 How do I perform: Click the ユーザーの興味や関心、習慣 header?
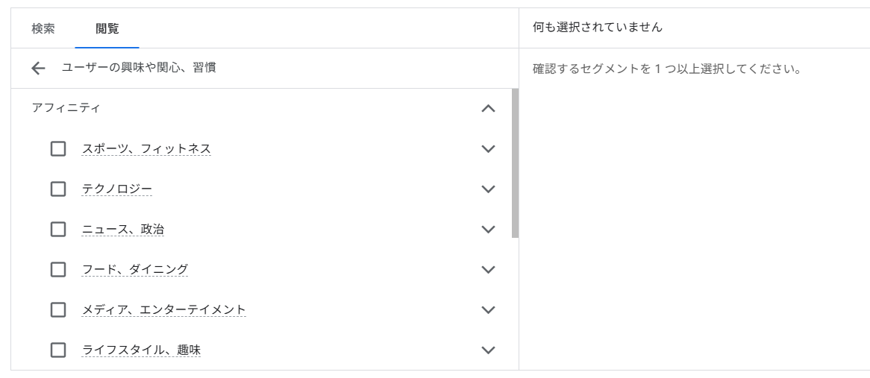(139, 68)
